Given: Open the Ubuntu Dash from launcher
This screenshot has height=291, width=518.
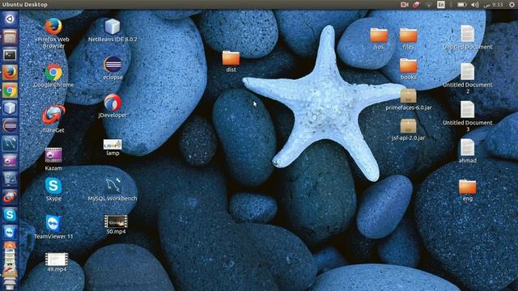Looking at the screenshot, I should click(x=10, y=19).
